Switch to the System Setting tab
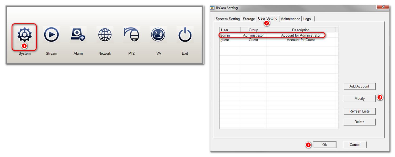 pos(227,19)
